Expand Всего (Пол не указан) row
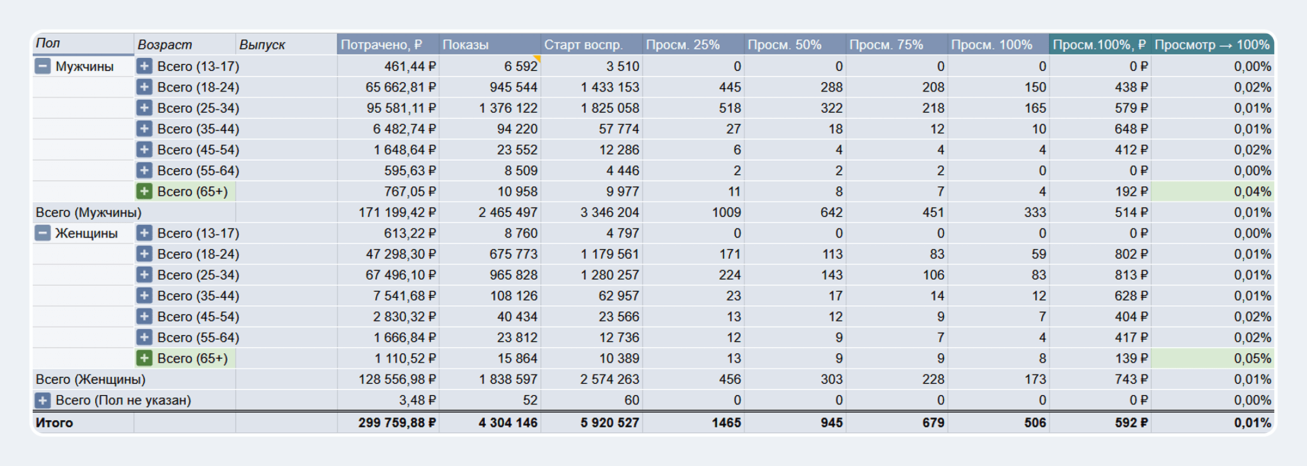This screenshot has width=1307, height=466. (x=42, y=401)
